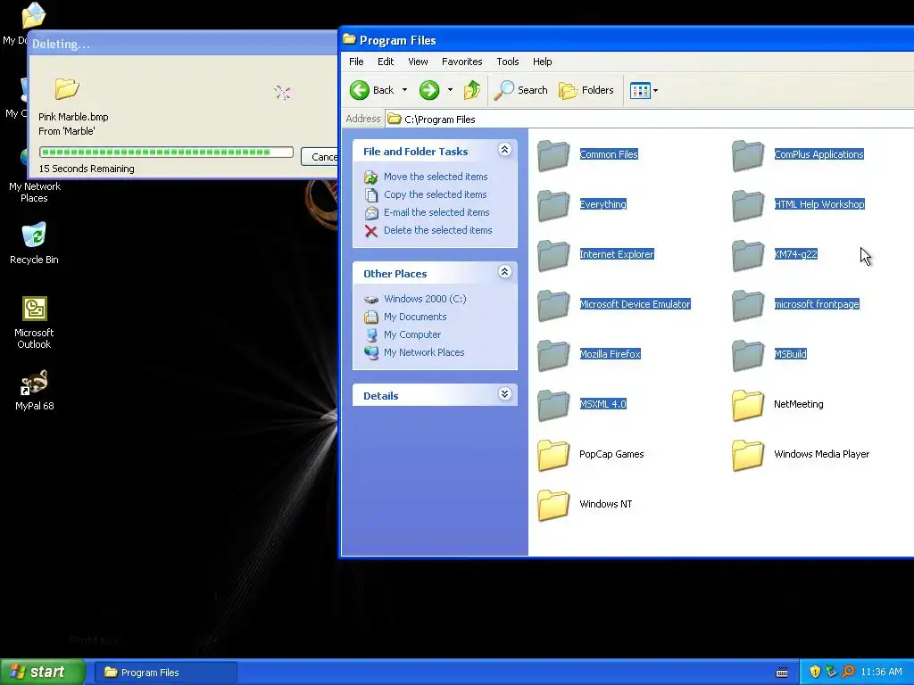The width and height of the screenshot is (914, 685).
Task: Select the Windows NT folder icon
Action: [x=553, y=505]
